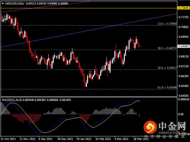
Task: Click the current price tag 0.69080
Action: (x=183, y=46)
